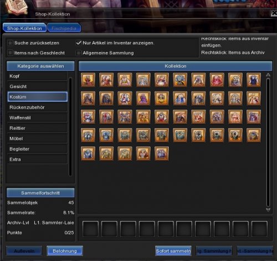
Task: Open the Fischipedia tab
Action: (64, 28)
